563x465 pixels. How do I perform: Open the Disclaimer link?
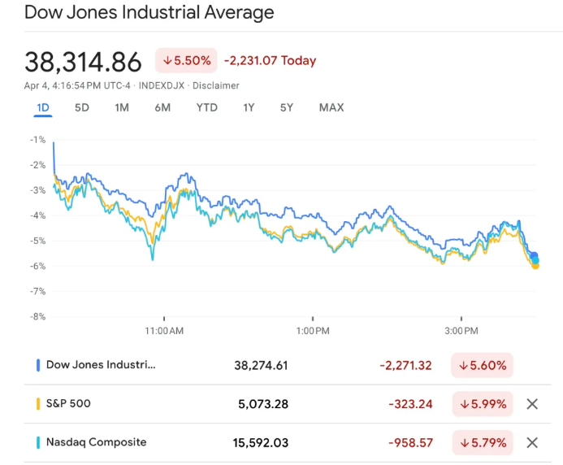pos(215,85)
